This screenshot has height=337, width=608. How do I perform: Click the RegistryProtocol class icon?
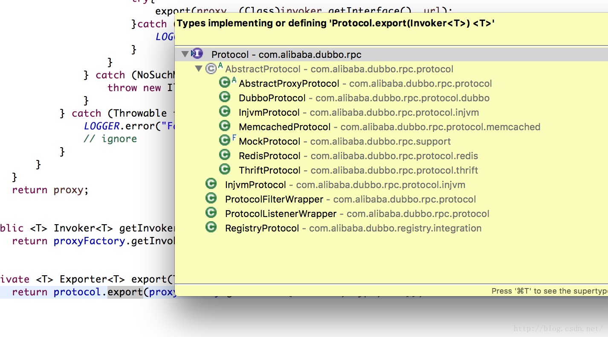pos(211,227)
